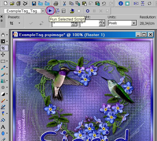Expand the Selection tool flyout arrow
The image size is (157, 141).
click(x=7, y=61)
